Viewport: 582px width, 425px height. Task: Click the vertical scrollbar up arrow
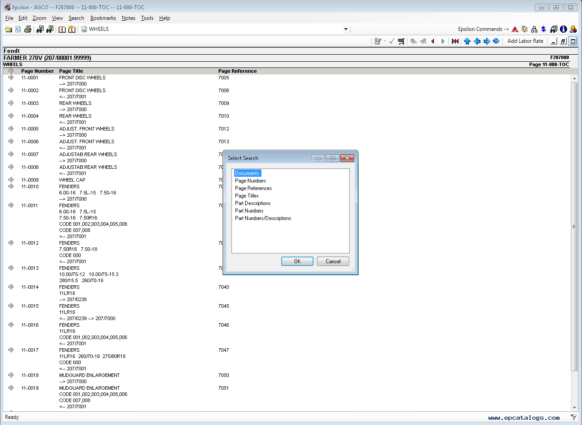pos(574,78)
